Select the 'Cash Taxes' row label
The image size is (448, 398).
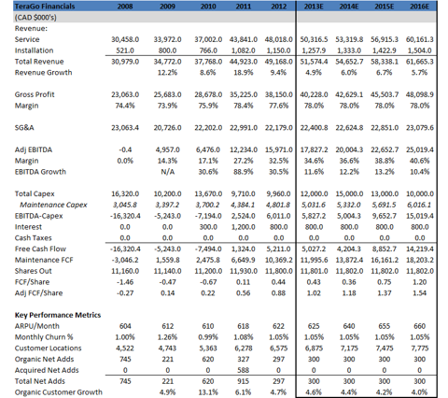(x=33, y=238)
